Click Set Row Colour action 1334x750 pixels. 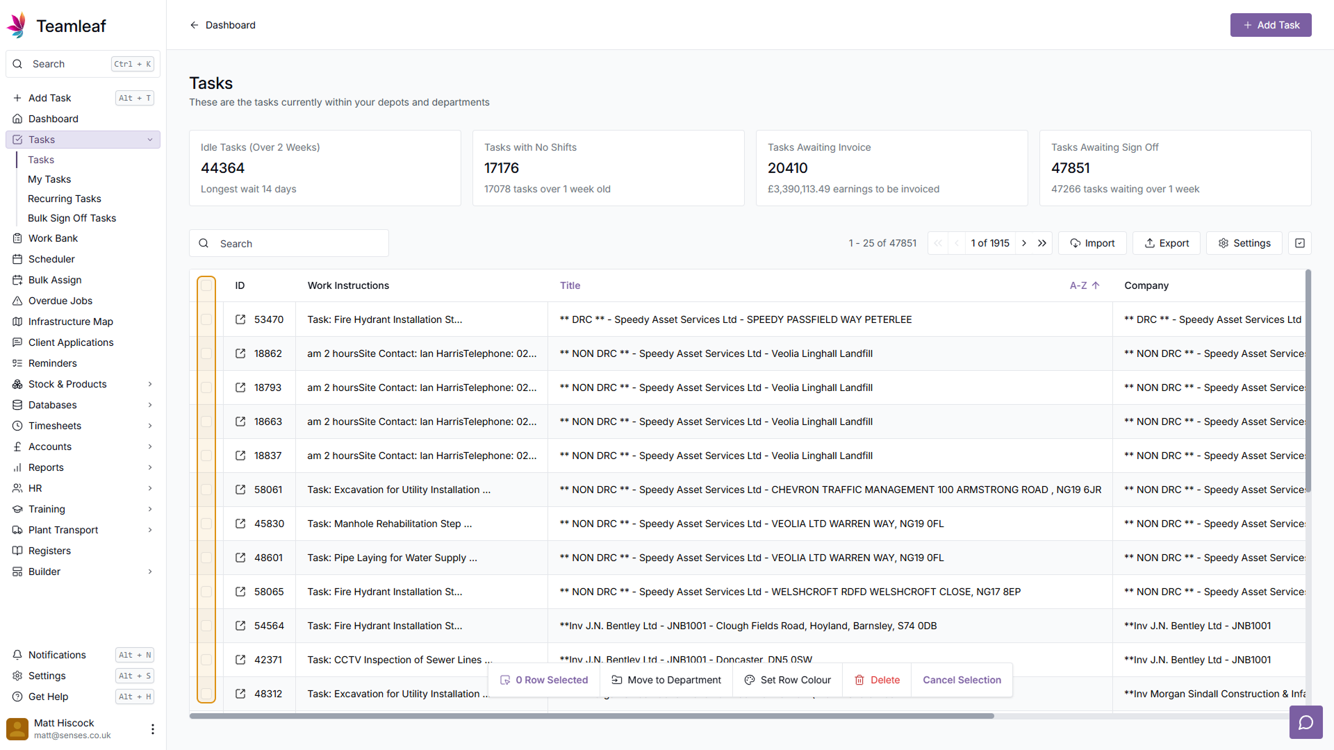(787, 680)
